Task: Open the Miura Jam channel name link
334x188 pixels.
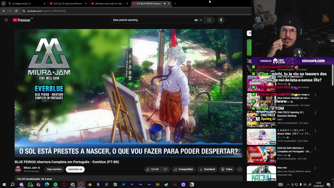Action: tap(30, 168)
